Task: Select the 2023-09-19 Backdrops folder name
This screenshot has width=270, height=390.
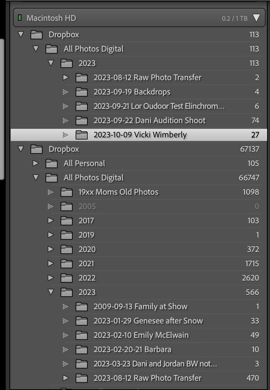Action: (132, 92)
